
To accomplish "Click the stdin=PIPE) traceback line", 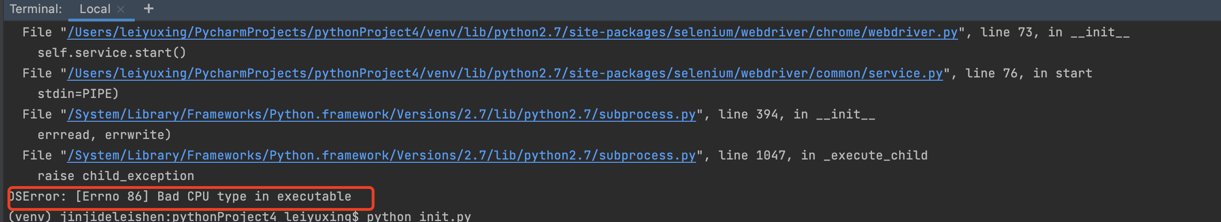I will (78, 94).
